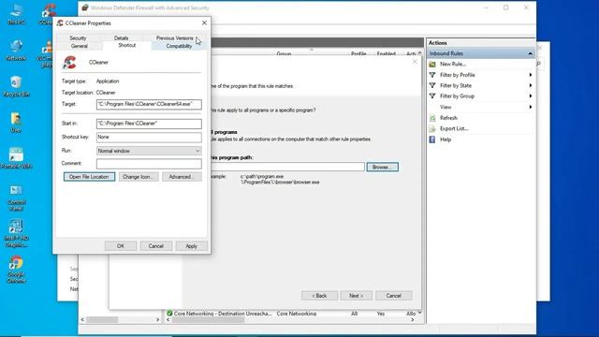Click Filter by Profile funnel icon
Image resolution: width=599 pixels, height=337 pixels.
point(432,75)
